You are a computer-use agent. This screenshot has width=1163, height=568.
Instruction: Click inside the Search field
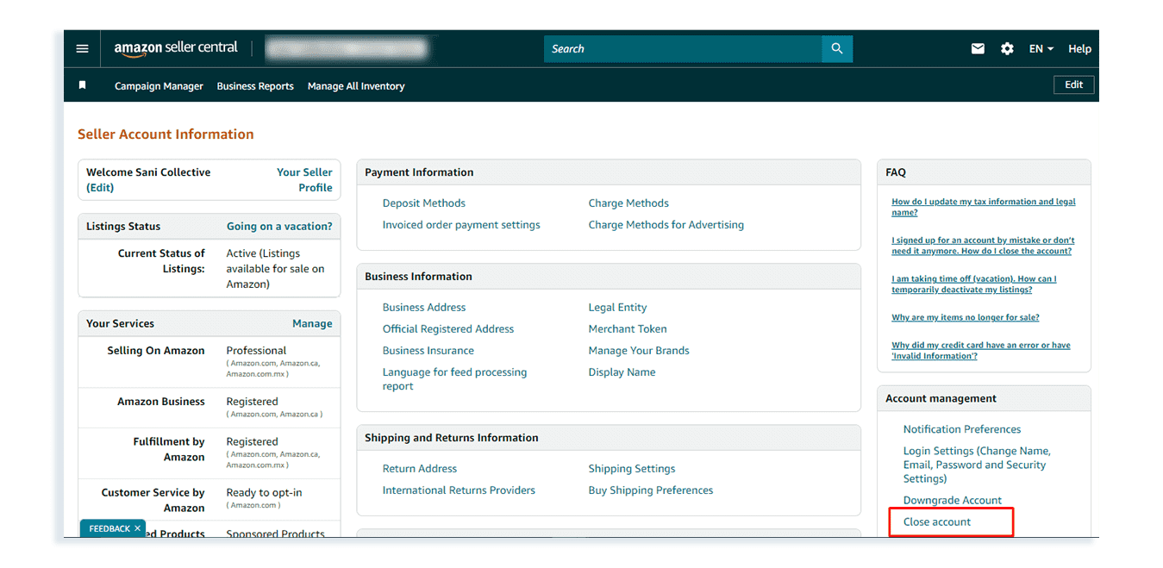(682, 49)
